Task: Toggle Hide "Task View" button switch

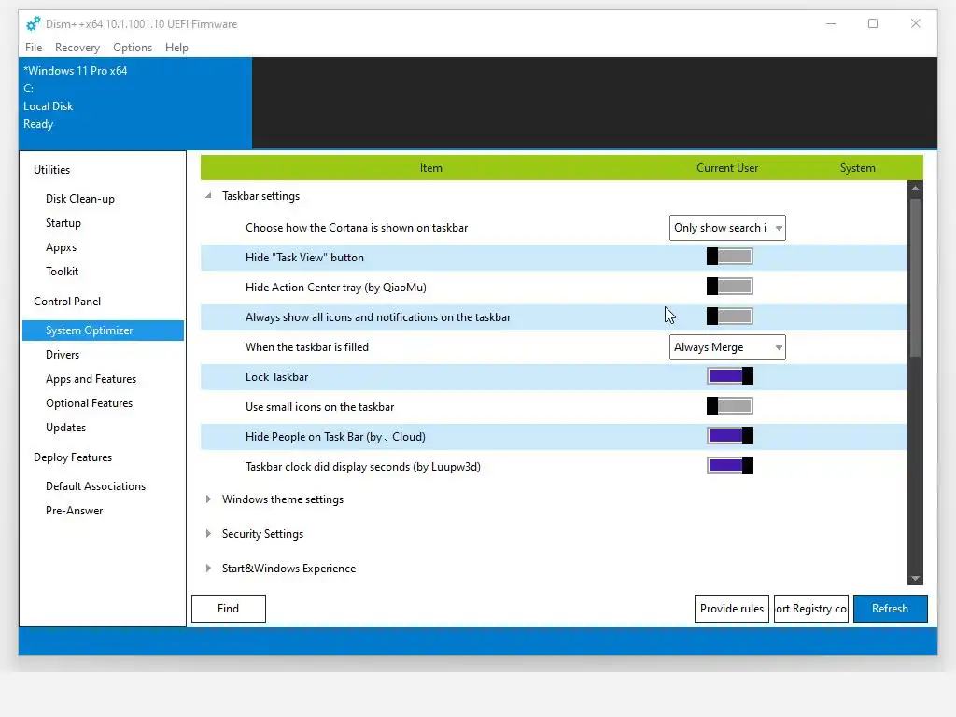Action: point(730,257)
